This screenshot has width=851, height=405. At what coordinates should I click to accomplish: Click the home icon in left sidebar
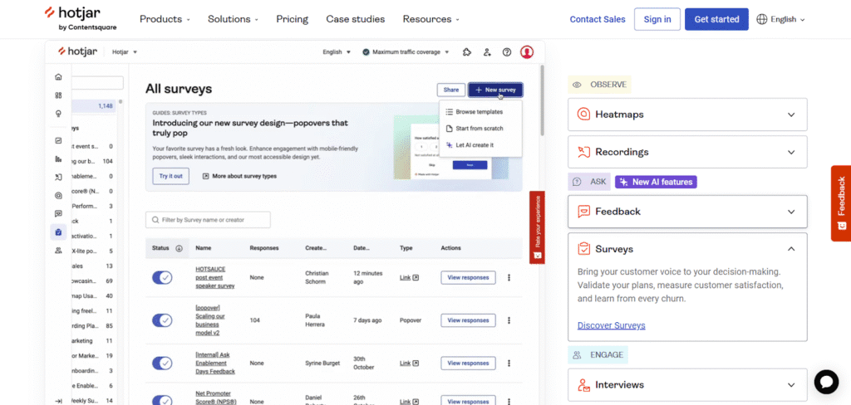(58, 77)
